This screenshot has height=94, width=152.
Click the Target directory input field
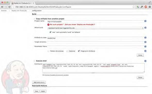(95, 42)
